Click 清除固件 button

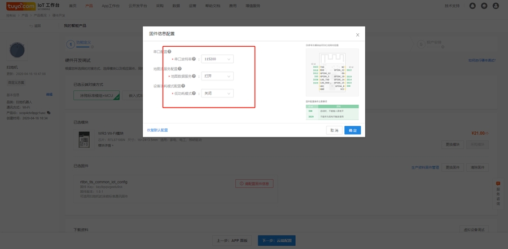coord(478,167)
